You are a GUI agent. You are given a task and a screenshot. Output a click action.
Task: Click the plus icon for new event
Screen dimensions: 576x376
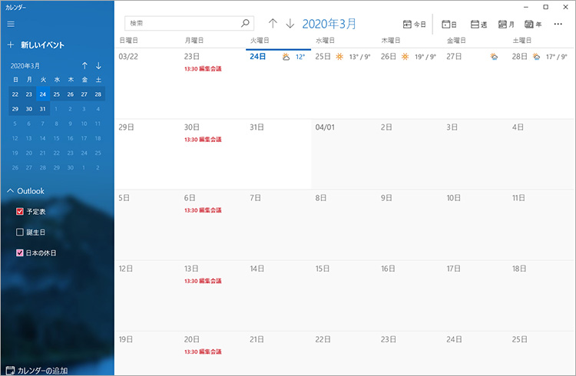[x=10, y=45]
